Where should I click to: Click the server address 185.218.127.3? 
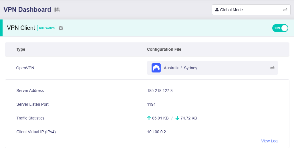point(160,91)
